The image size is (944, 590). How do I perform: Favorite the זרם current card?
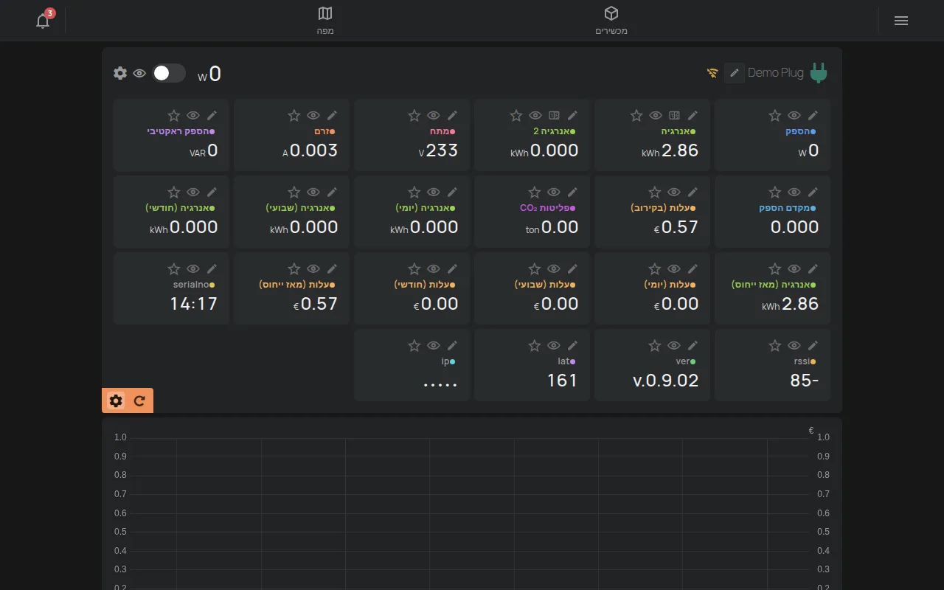point(294,115)
